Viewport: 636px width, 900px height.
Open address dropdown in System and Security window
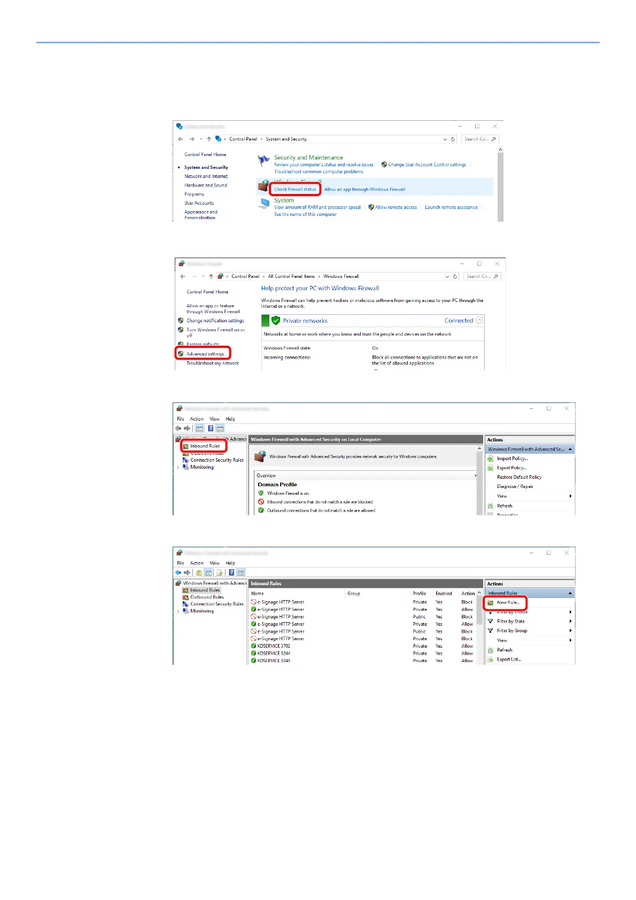coord(445,139)
